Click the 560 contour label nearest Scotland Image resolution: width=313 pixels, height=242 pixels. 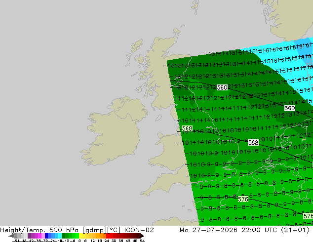click(x=222, y=87)
